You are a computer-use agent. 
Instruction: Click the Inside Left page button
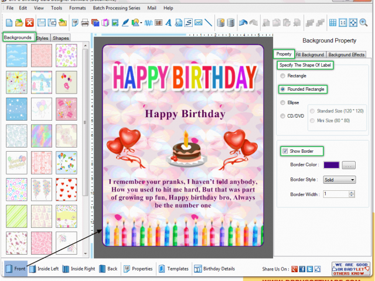[x=44, y=269]
